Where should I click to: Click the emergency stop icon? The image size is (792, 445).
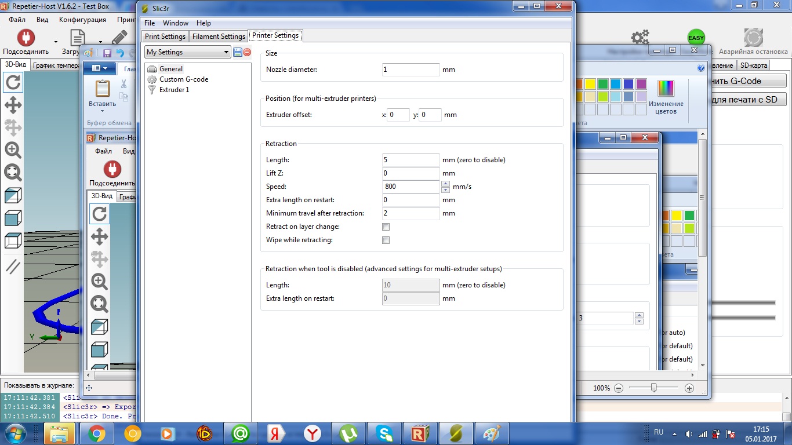(x=753, y=38)
